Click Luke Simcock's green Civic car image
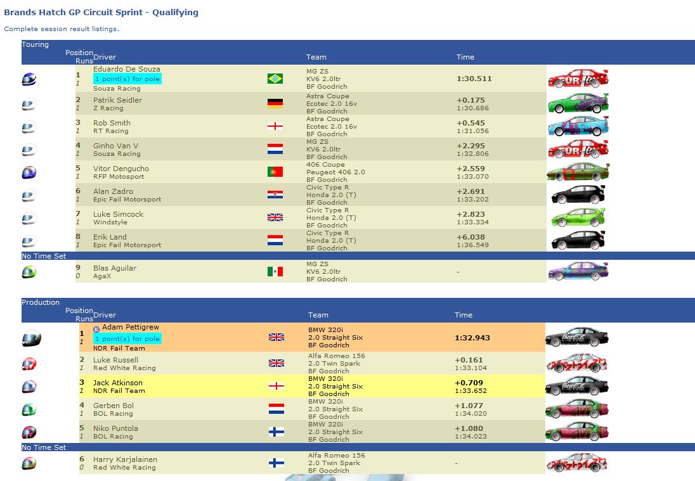 [x=578, y=217]
